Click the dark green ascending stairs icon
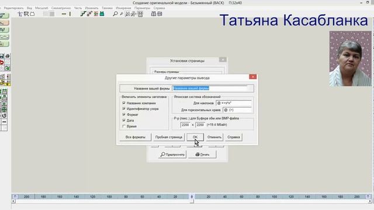374x210 pixels. pyautogui.click(x=83, y=14)
